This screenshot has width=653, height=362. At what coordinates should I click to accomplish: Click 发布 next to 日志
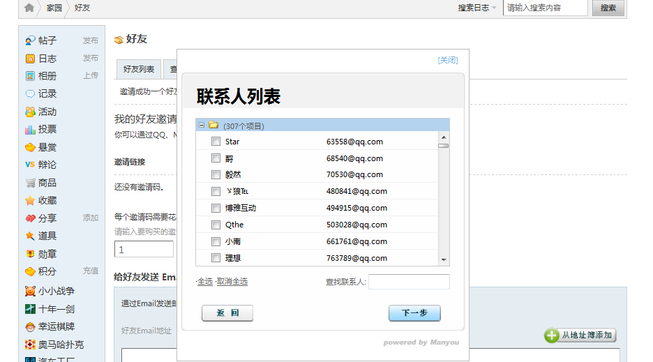[x=91, y=58]
